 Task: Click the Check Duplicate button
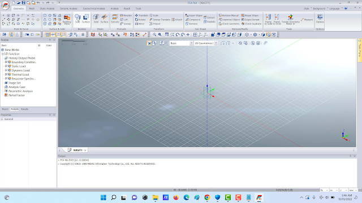[251, 24]
